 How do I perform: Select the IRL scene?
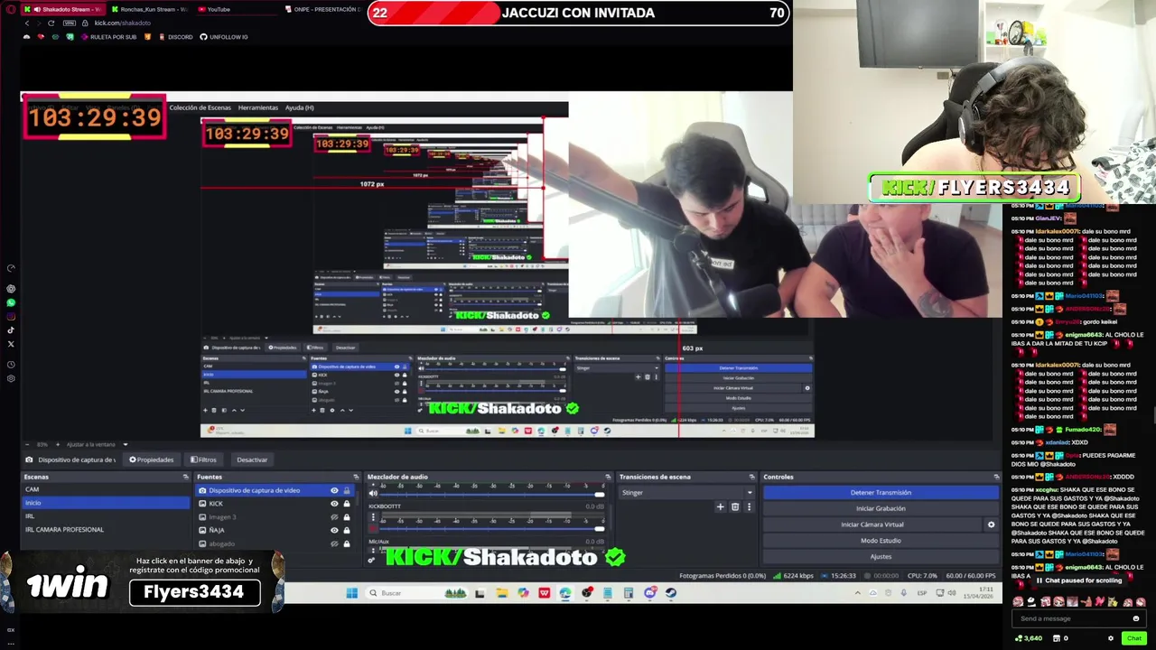pos(106,516)
